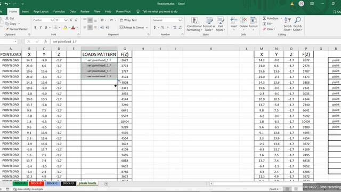Toggle Bold formatting
Screen dimensions: 341x192
point(35,27)
